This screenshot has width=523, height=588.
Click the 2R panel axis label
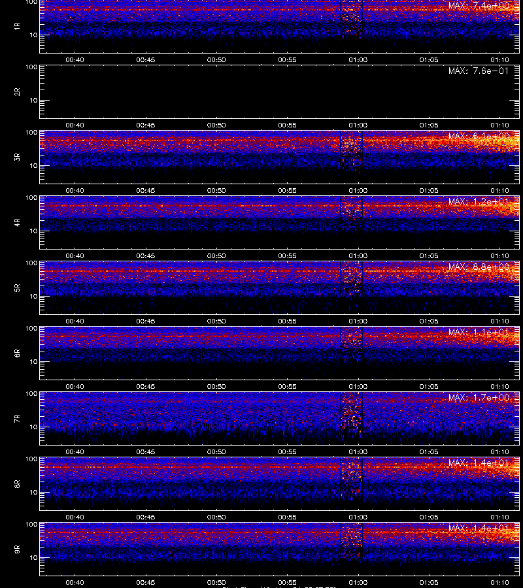tap(17, 92)
